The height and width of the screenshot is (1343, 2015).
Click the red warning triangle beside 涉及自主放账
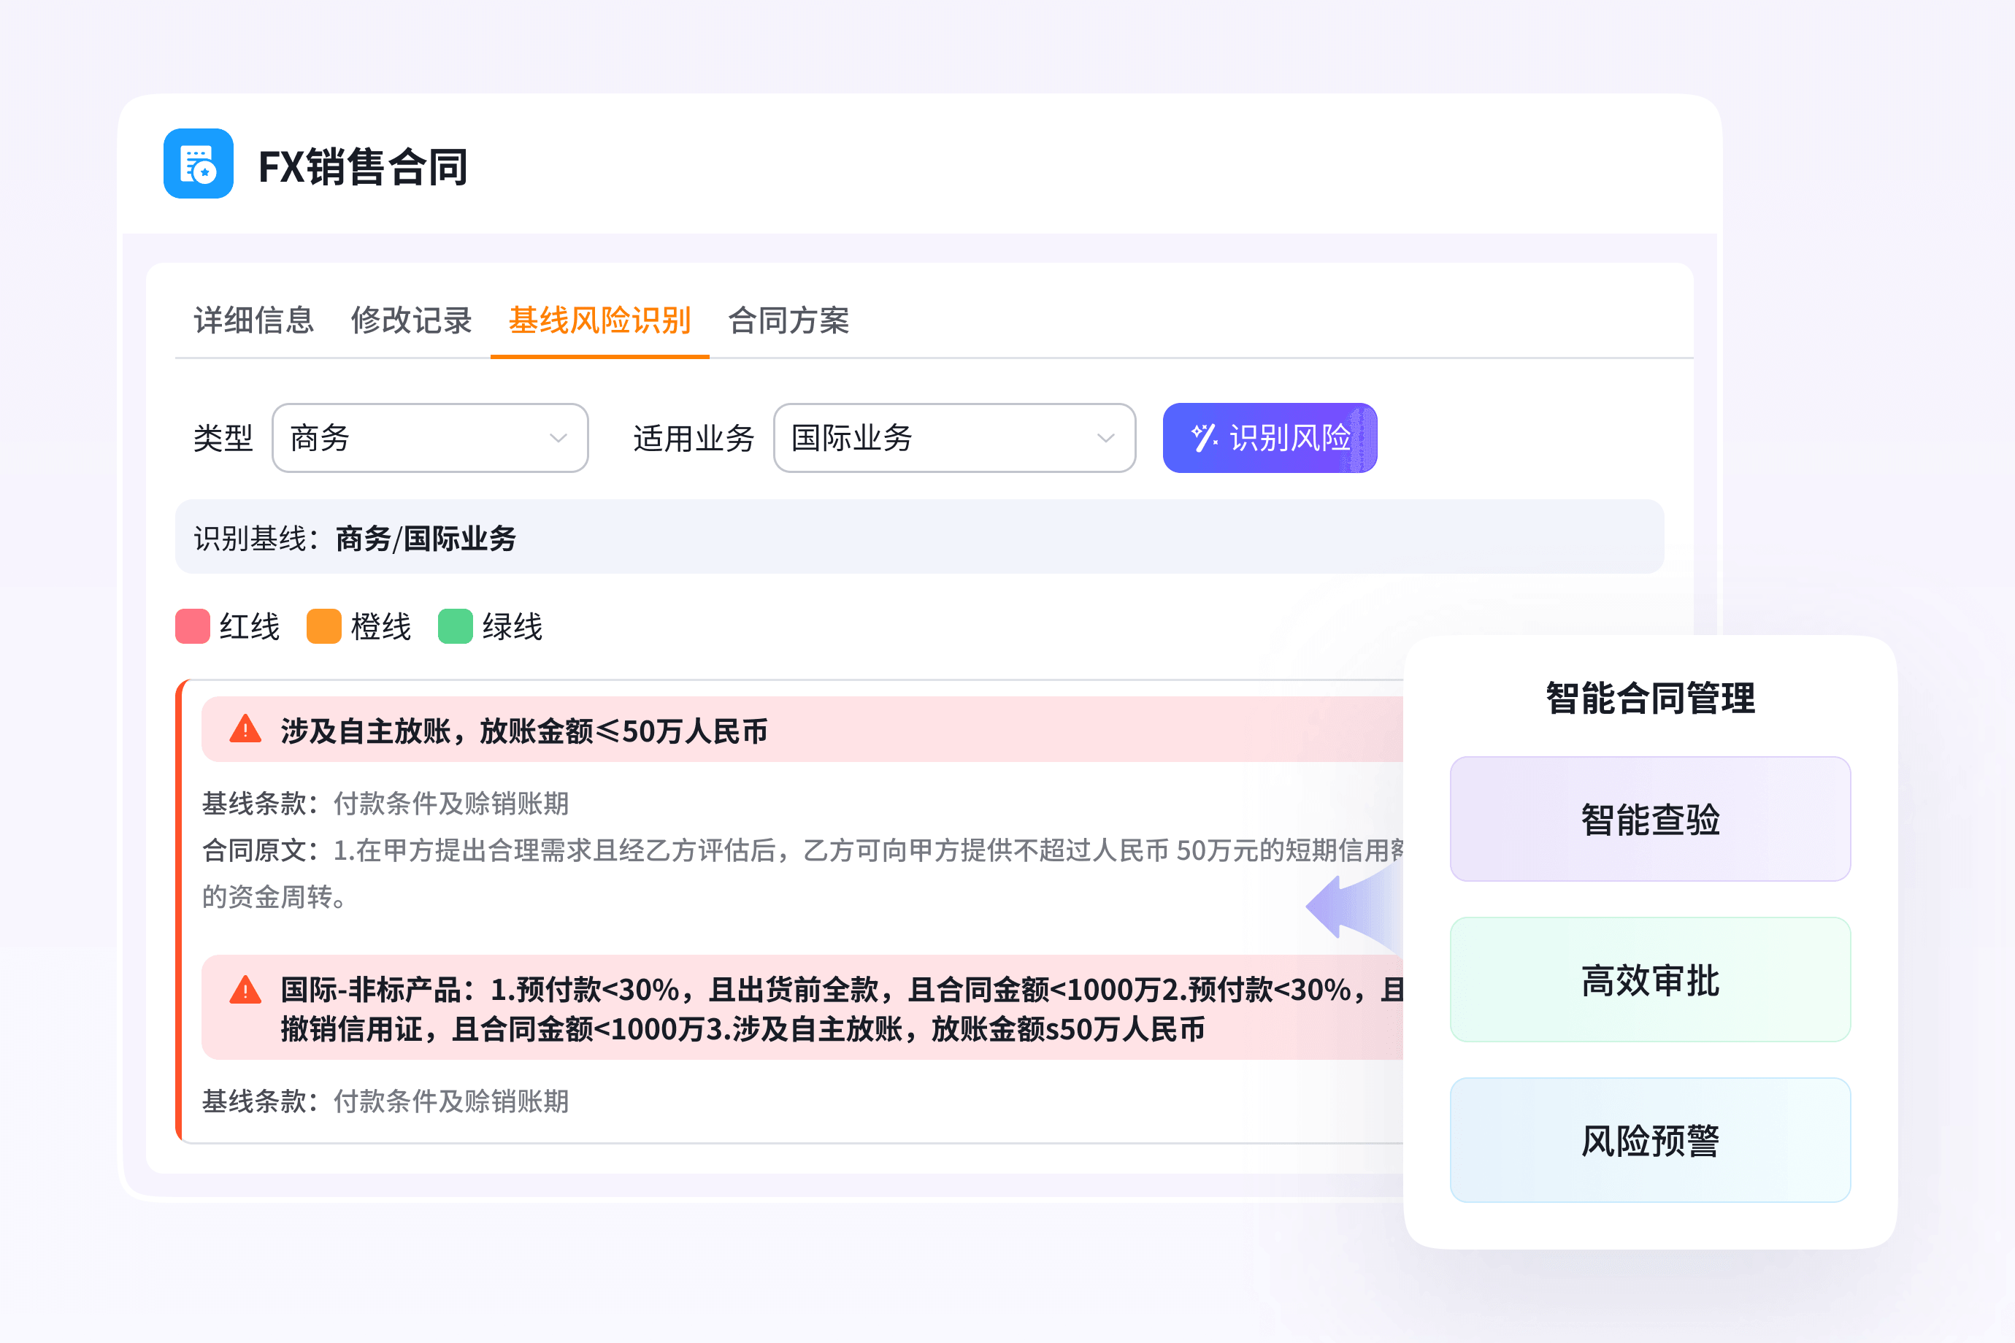coord(245,729)
